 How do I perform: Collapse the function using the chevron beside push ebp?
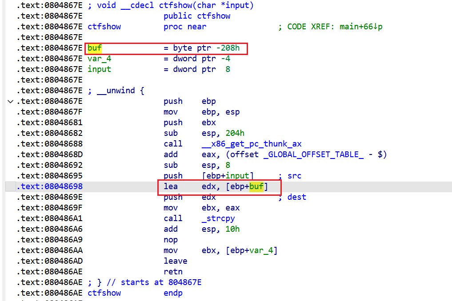[10, 101]
